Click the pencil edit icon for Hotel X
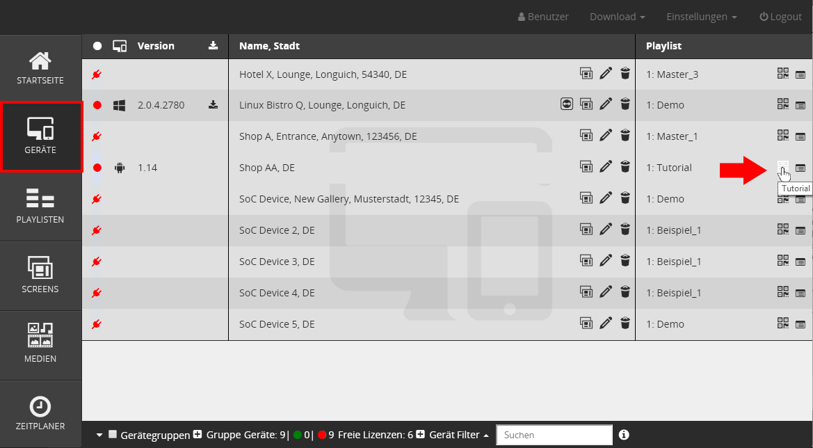813x448 pixels. (606, 74)
